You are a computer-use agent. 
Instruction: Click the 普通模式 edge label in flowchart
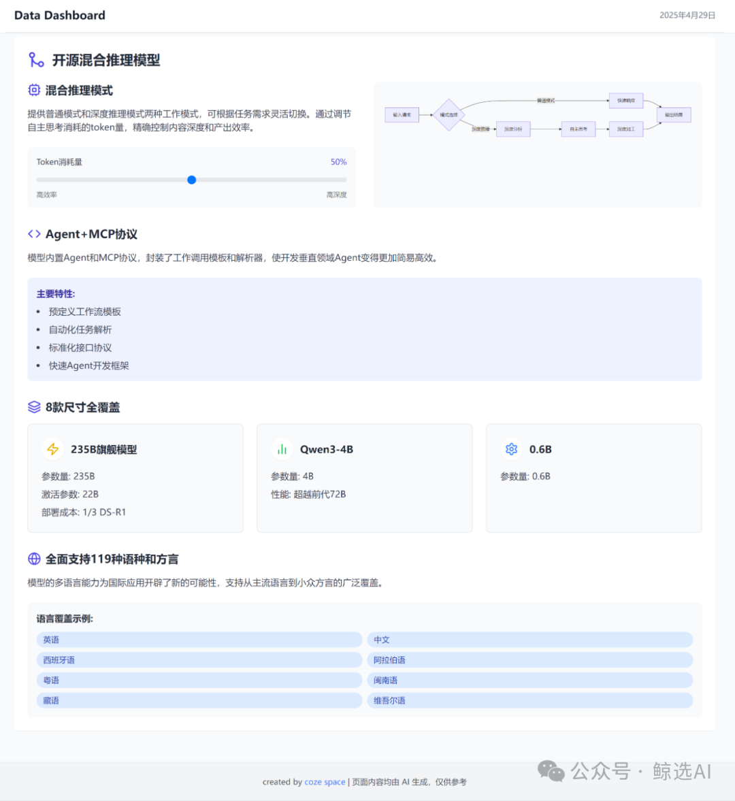(546, 101)
